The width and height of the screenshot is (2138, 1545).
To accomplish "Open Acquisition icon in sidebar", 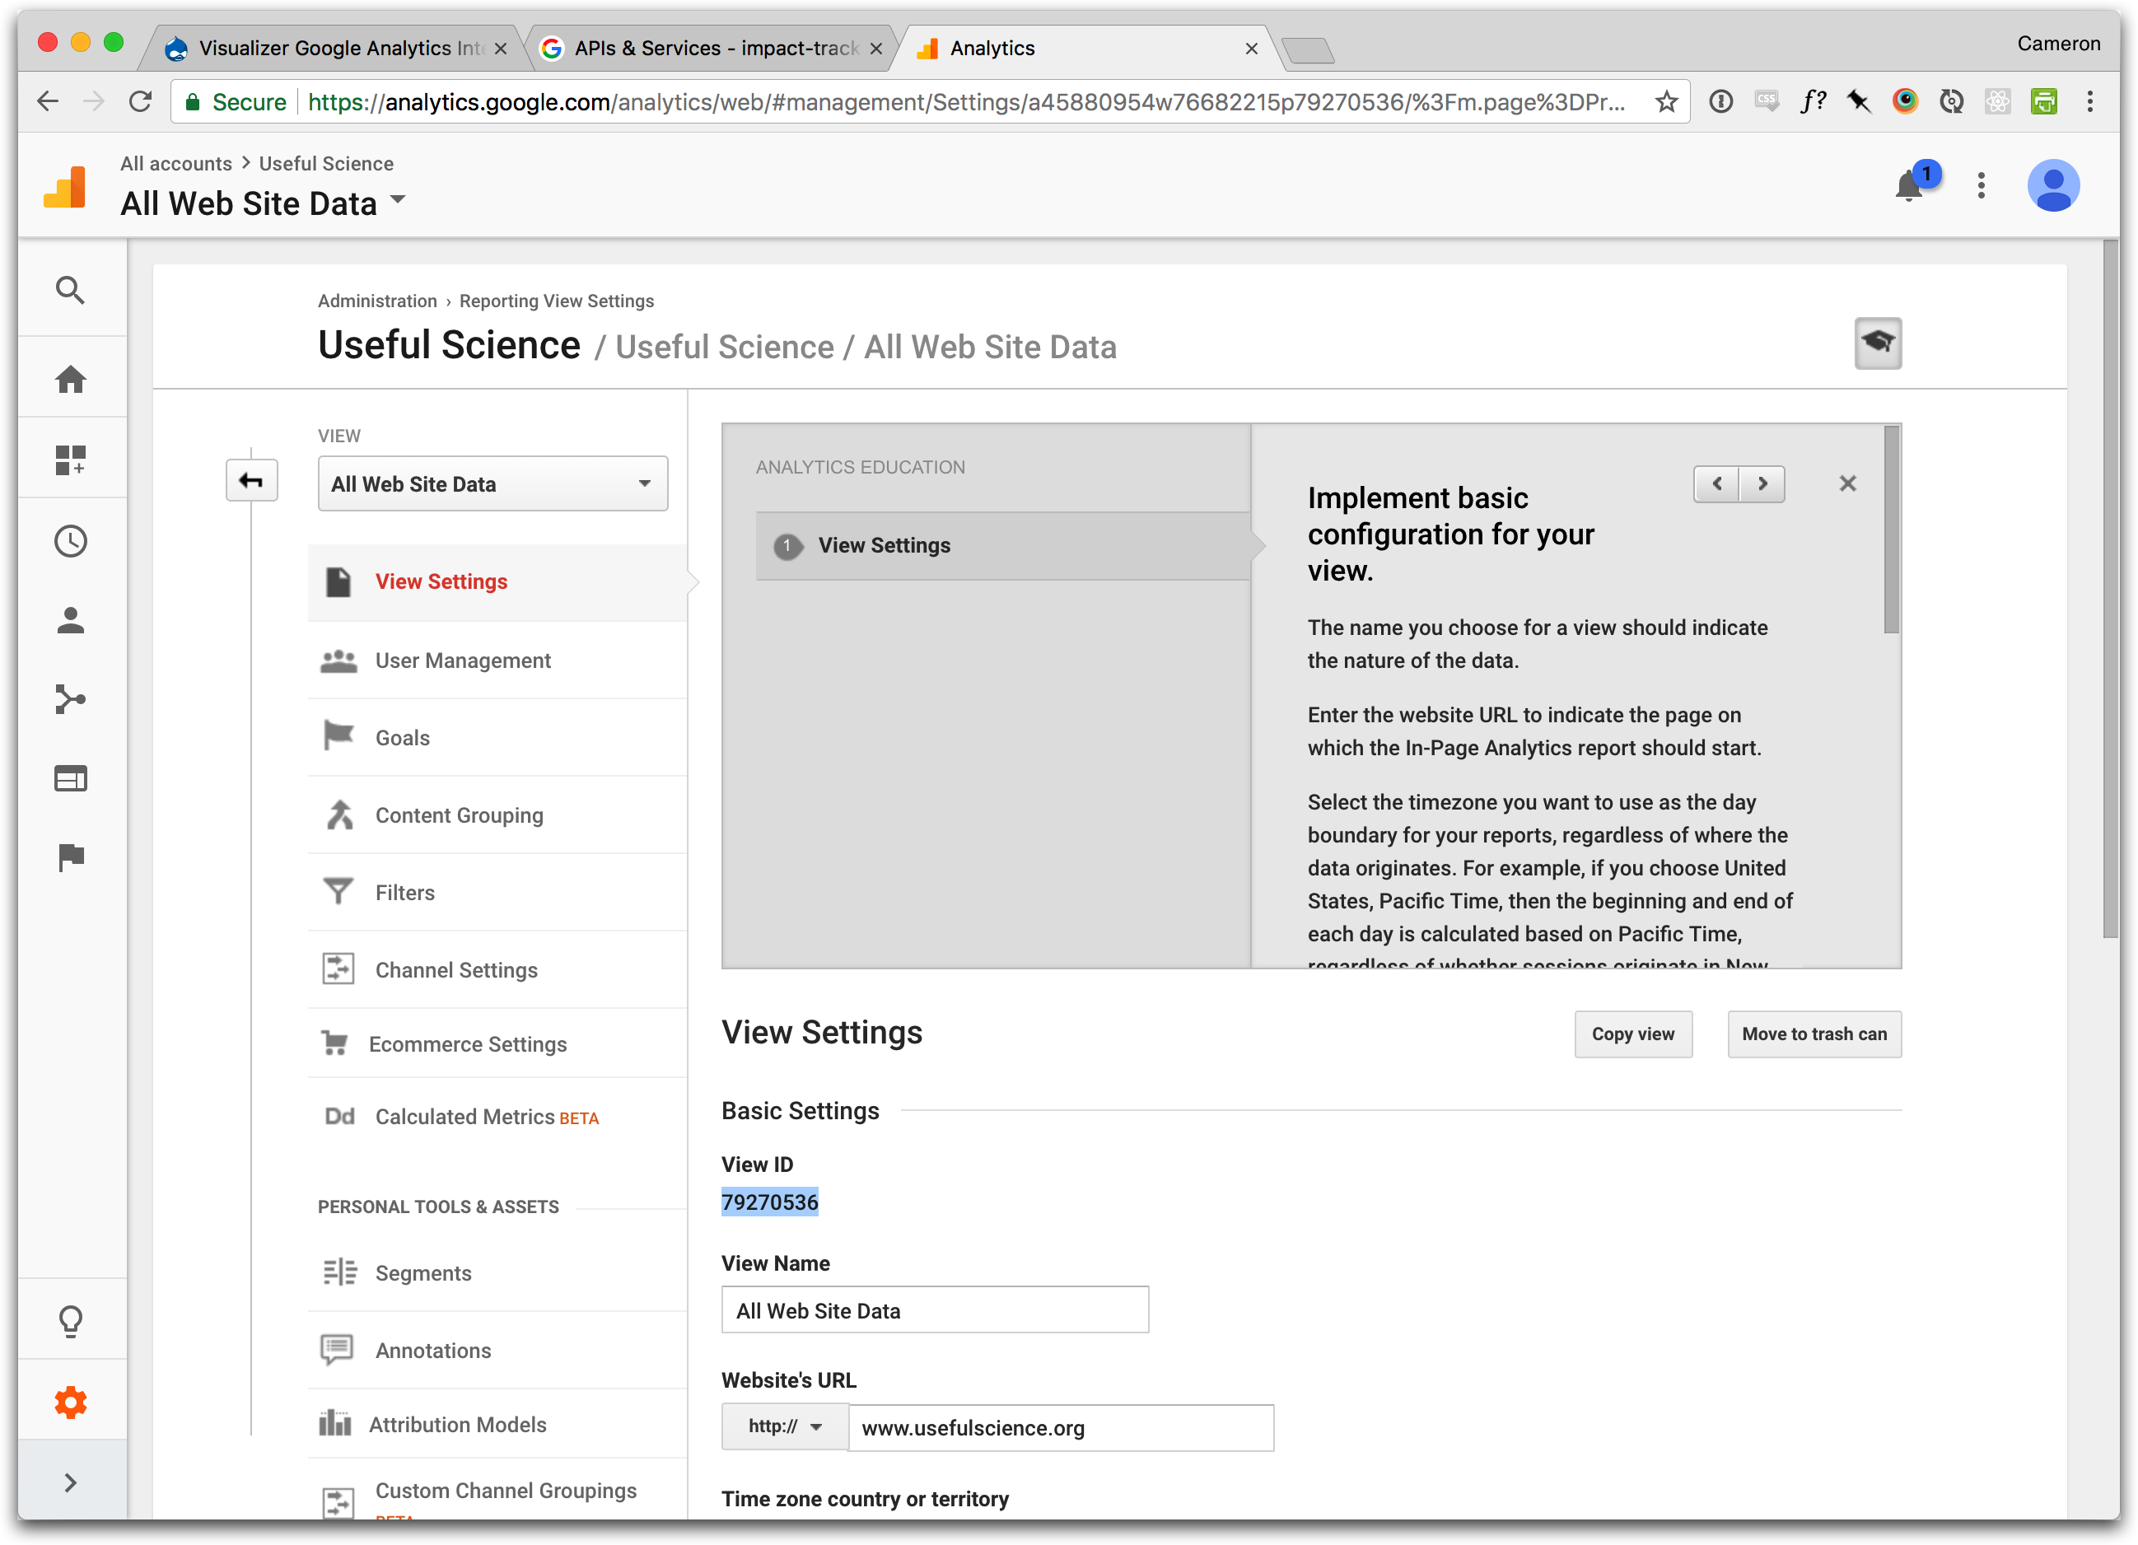I will (x=71, y=699).
